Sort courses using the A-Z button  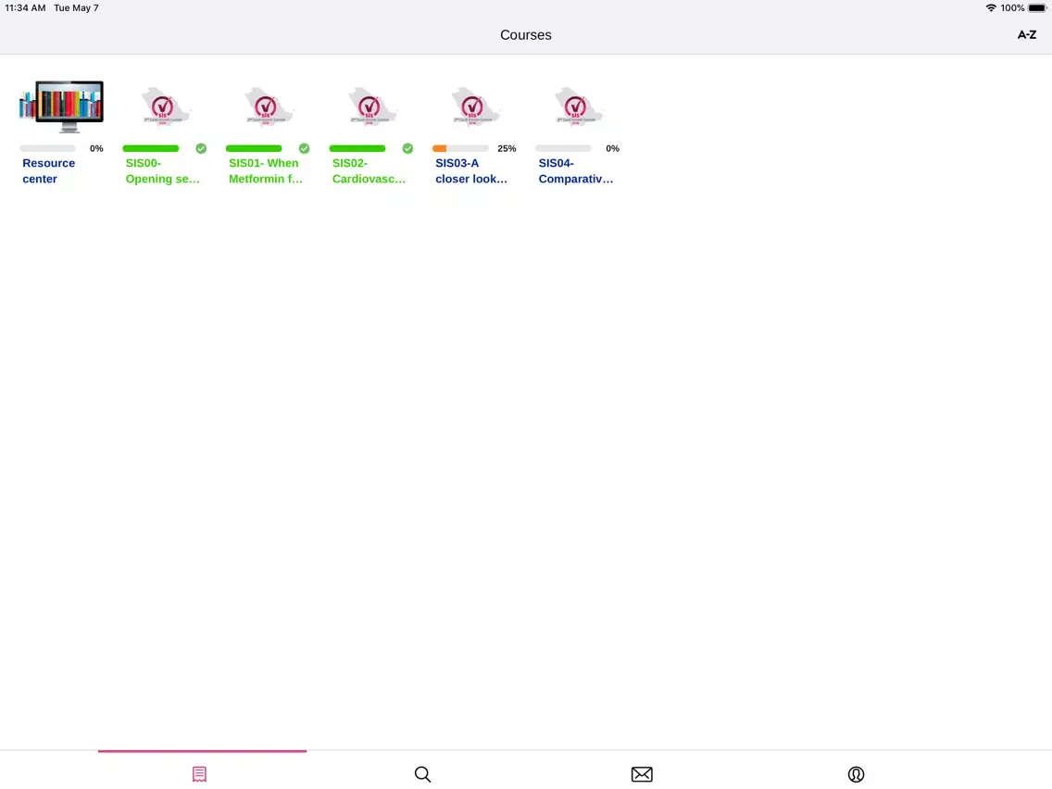[x=1026, y=35]
